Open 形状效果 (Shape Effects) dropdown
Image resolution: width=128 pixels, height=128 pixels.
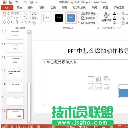tap(89, 23)
